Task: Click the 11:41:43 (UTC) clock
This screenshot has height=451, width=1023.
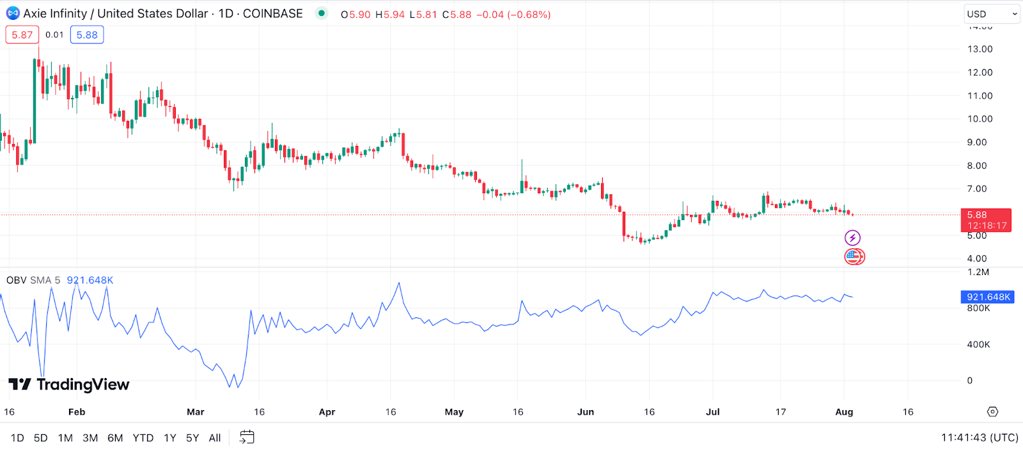Action: tap(980, 438)
